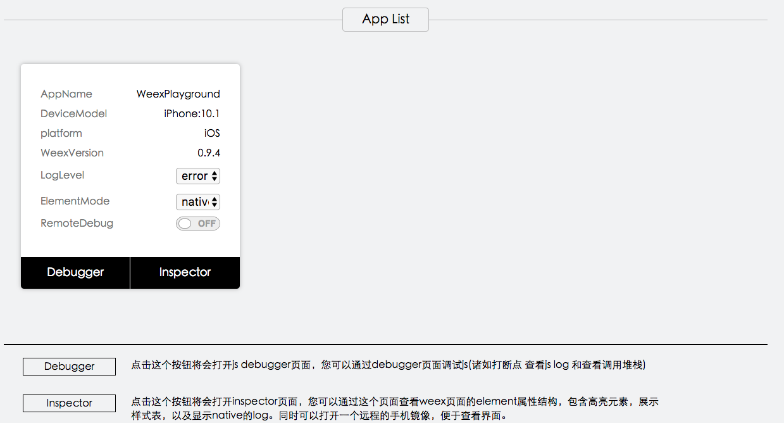
Task: Click the ElementMode field label
Action: (x=75, y=201)
